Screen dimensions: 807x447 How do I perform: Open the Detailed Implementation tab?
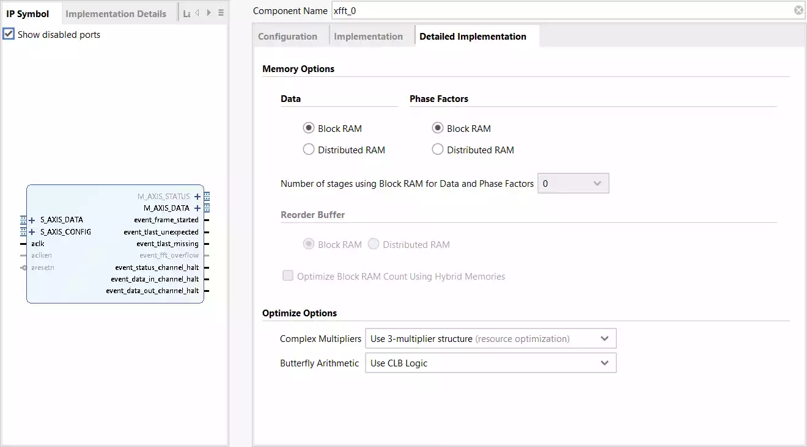pos(473,37)
